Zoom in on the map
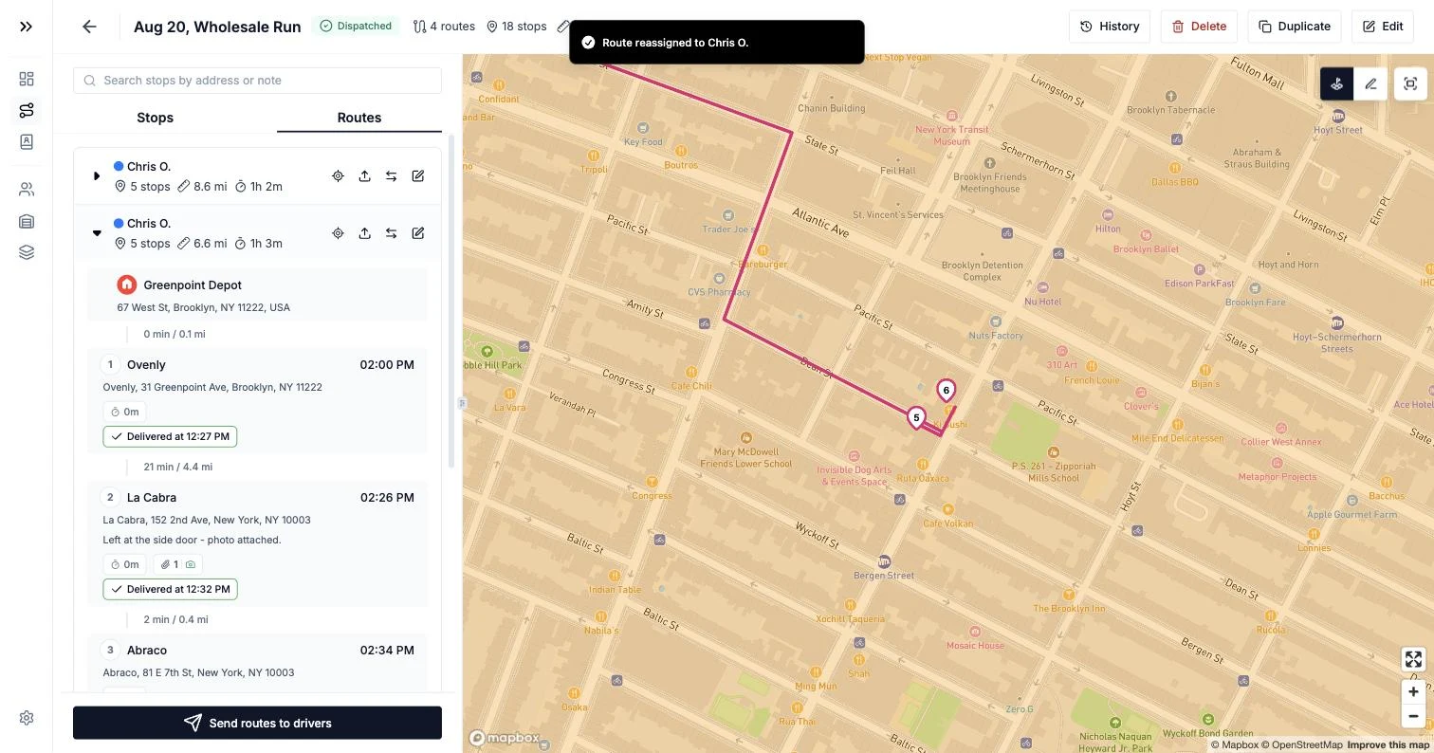The image size is (1434, 753). 1413,691
